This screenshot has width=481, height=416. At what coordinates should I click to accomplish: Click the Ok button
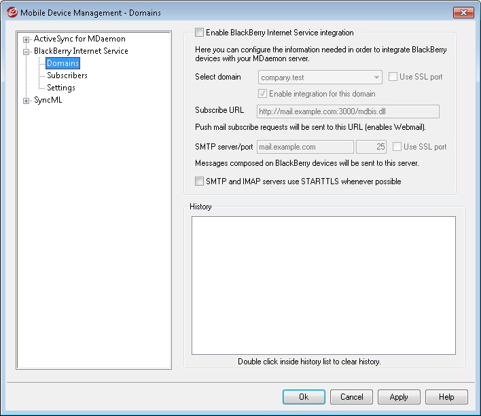[x=304, y=397]
